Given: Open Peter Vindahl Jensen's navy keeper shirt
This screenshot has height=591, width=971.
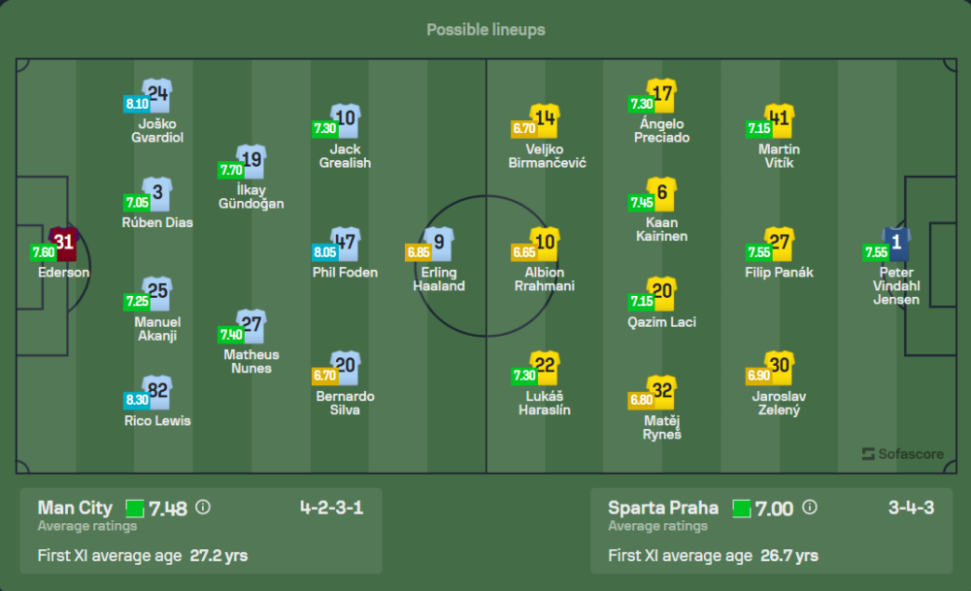Looking at the screenshot, I should (x=896, y=244).
